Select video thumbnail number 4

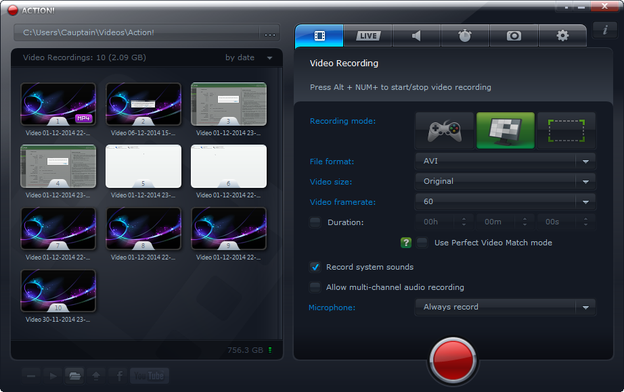click(x=58, y=166)
